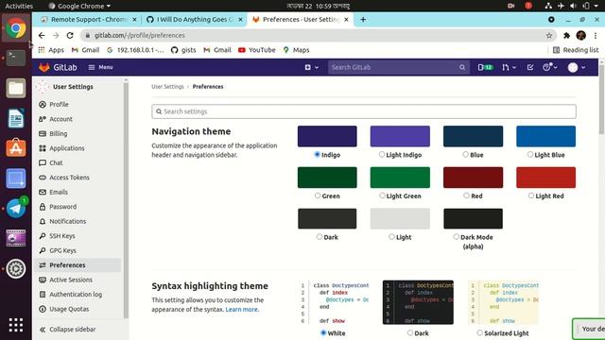605x340 pixels.
Task: Click the Search settings field
Action: click(364, 111)
